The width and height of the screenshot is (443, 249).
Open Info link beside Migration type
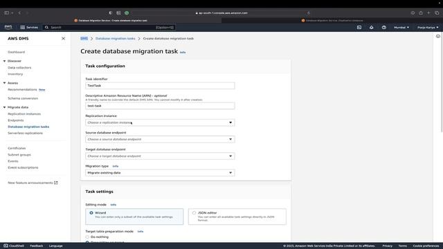tap(116, 166)
